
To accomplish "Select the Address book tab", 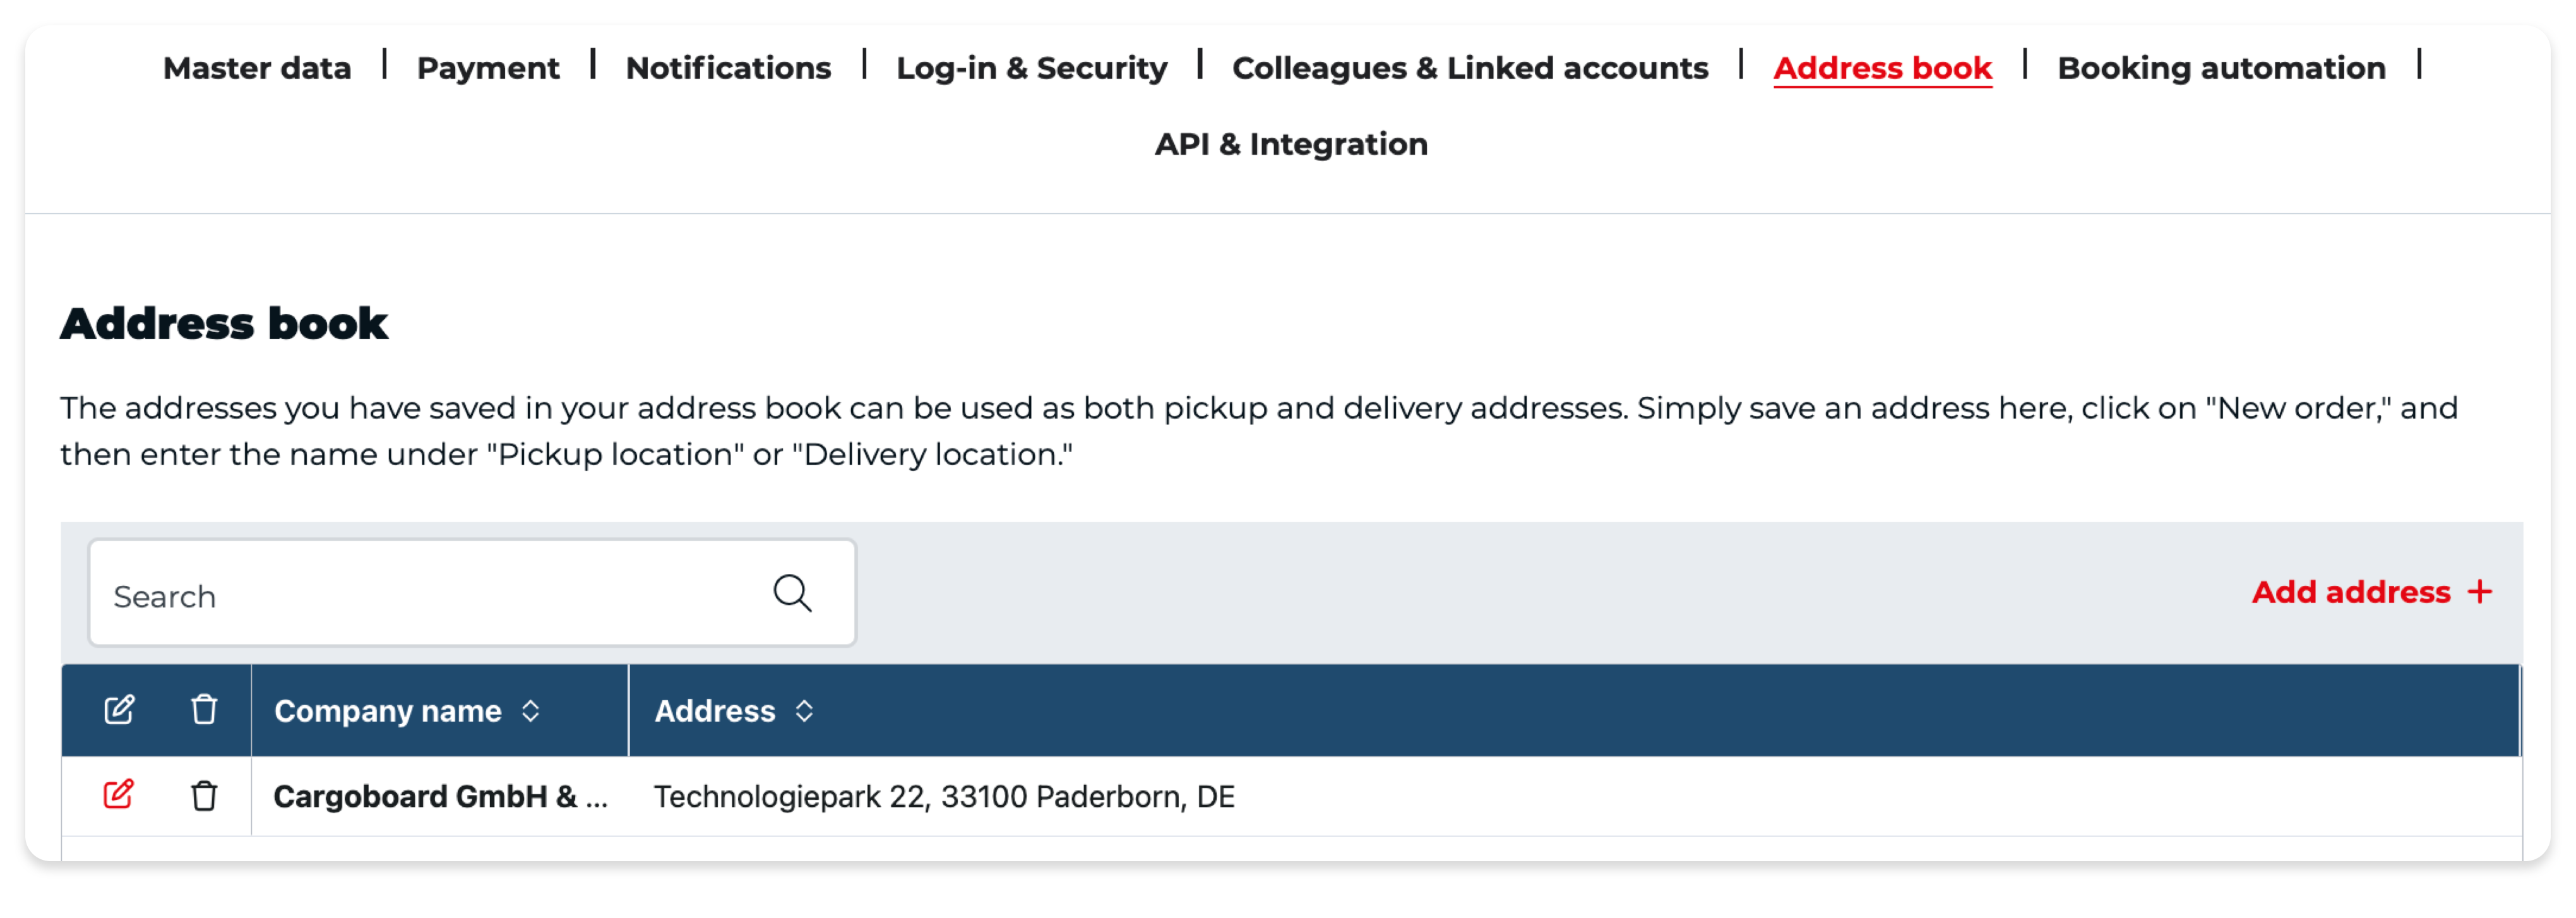I will tap(1882, 68).
